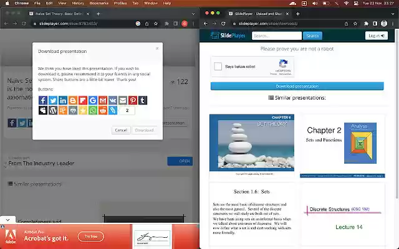
Task: Click the share counter showing 2
Action: (127, 110)
